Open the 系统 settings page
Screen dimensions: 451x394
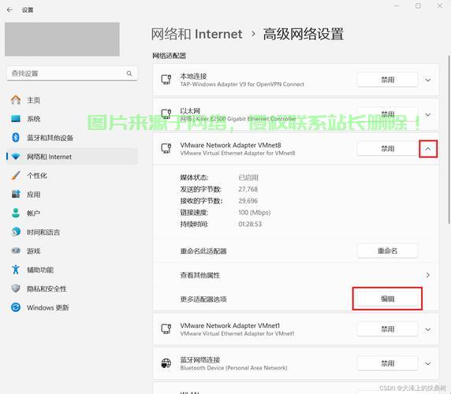point(72,119)
